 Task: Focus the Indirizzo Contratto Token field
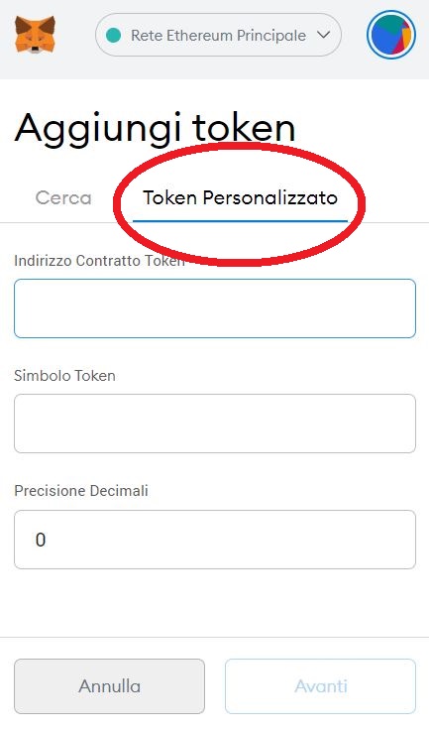coord(215,308)
